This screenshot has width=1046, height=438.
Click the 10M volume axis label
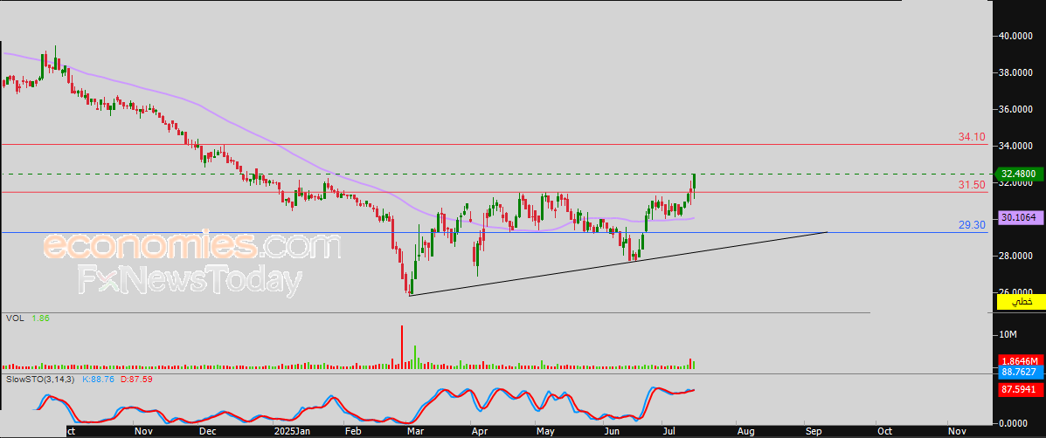[1008, 333]
